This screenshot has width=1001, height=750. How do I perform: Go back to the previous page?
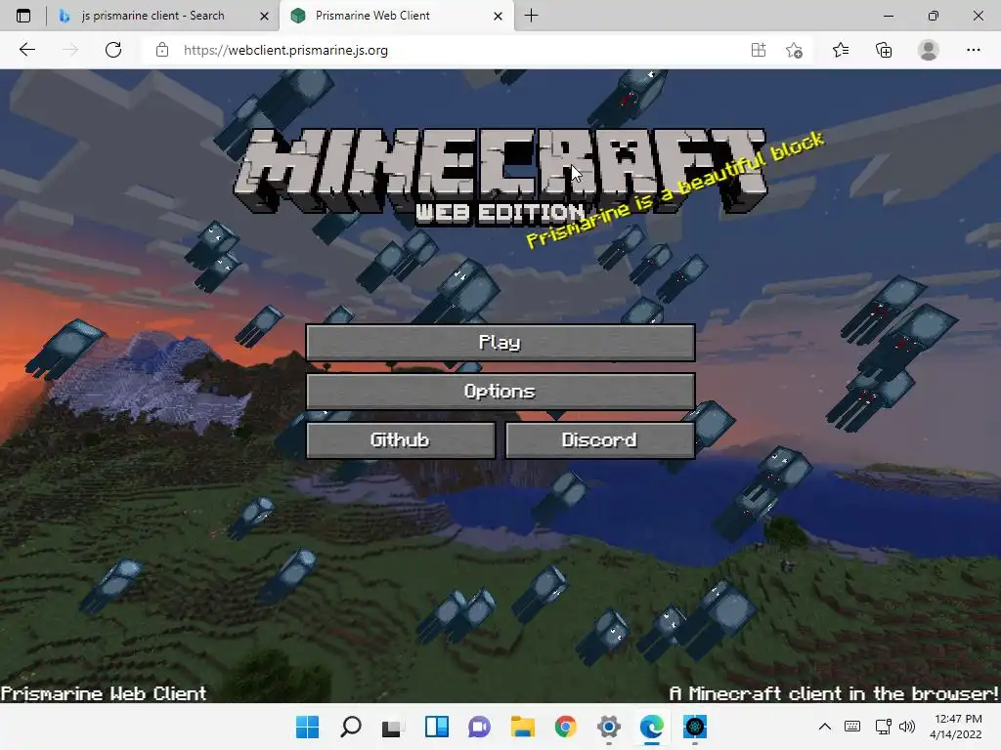(26, 50)
